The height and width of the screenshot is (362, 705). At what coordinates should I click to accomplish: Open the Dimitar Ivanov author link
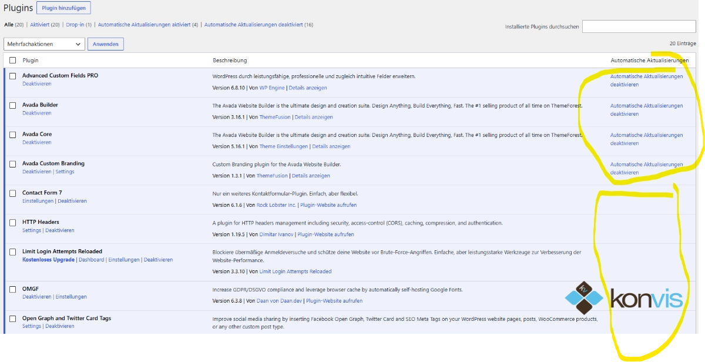(276, 234)
